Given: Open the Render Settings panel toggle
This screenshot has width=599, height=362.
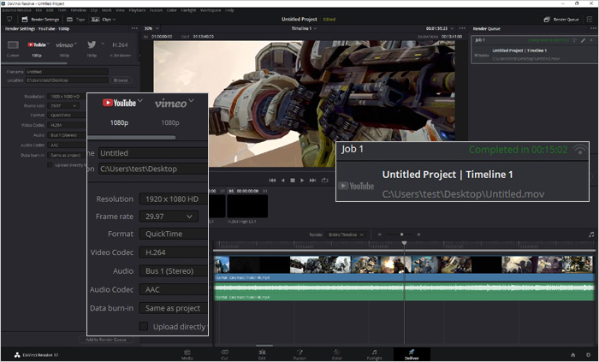Looking at the screenshot, I should click(40, 20).
